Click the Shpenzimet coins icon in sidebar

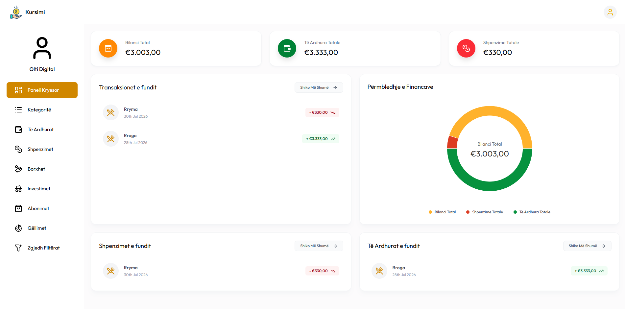pos(18,149)
